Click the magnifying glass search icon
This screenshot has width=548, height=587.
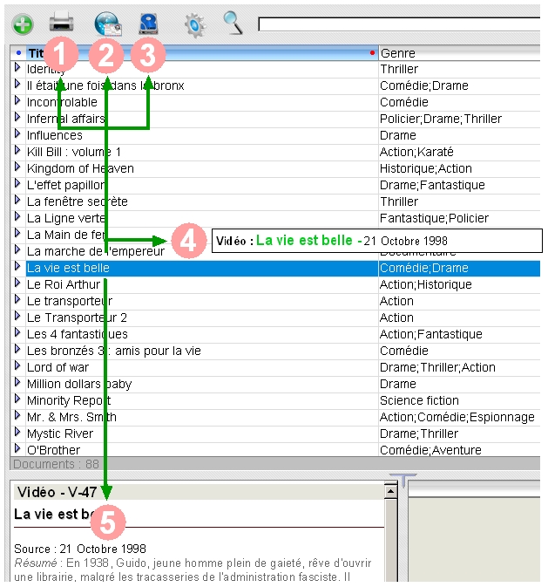(x=233, y=24)
